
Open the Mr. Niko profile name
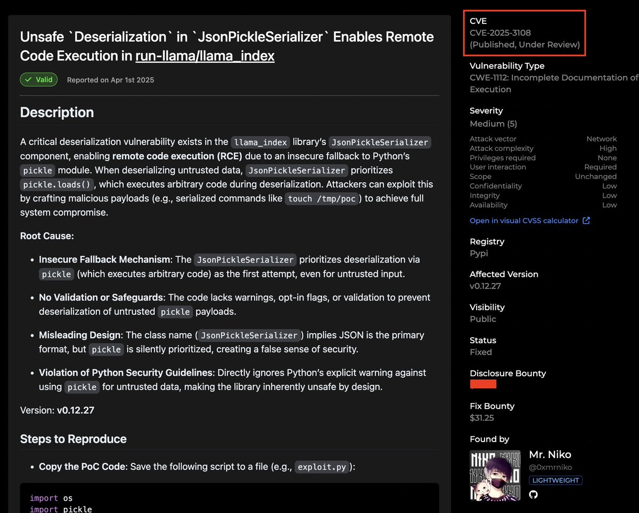click(x=550, y=454)
